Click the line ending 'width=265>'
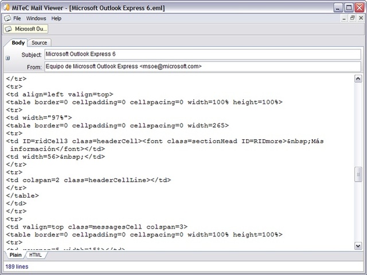 click(x=117, y=125)
